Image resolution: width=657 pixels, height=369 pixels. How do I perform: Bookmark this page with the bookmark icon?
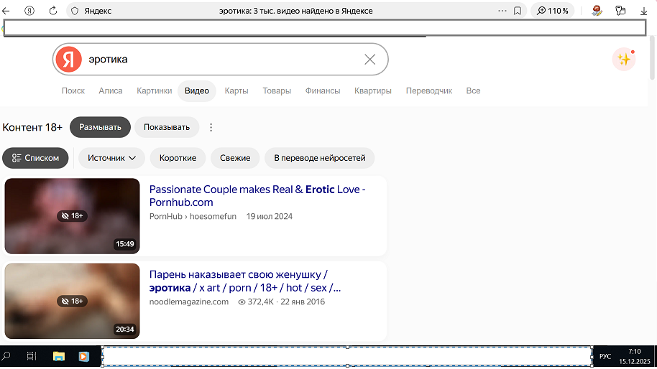click(518, 11)
